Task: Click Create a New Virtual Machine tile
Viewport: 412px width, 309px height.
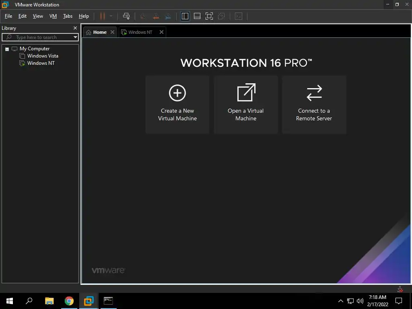Action: click(177, 105)
